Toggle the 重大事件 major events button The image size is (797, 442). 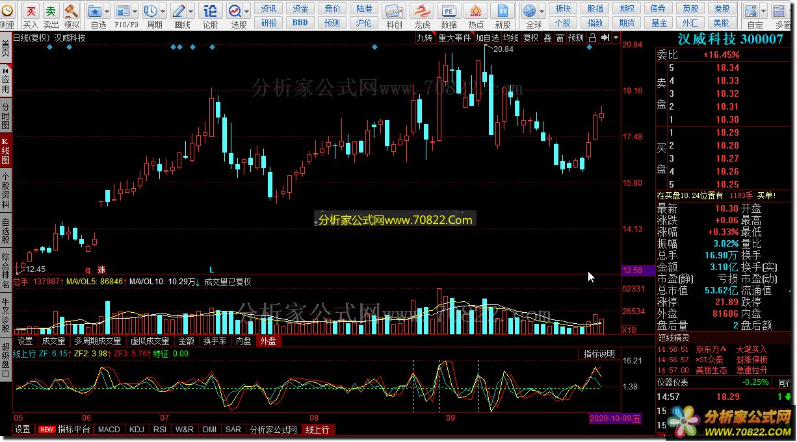point(454,38)
